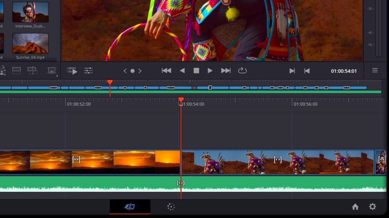Open Fast Review playback
The height and width of the screenshot is (218, 389).
coord(72,71)
